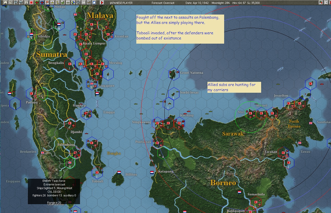
Task: Click the 'Medan' map label
Action: (60, 7)
